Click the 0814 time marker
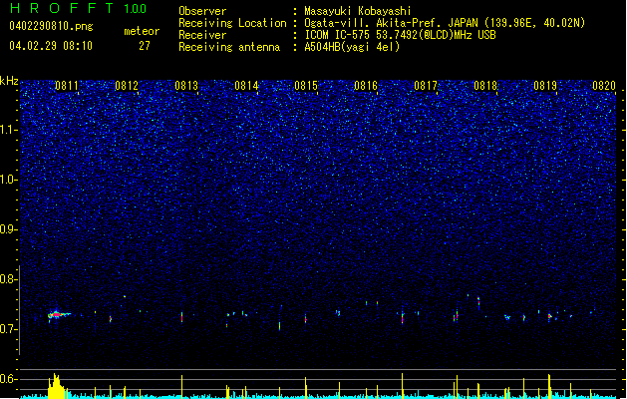Viewport: 627px width, 399px height. click(x=246, y=86)
